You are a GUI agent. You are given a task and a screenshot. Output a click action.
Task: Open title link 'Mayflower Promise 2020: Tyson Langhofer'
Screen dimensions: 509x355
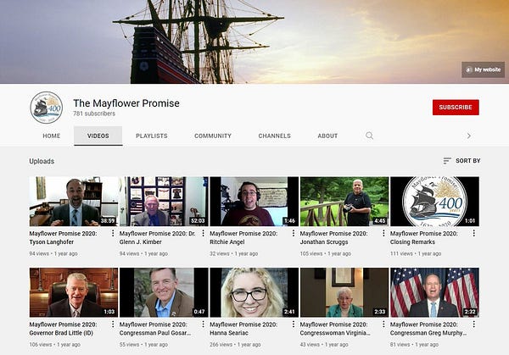coord(63,237)
